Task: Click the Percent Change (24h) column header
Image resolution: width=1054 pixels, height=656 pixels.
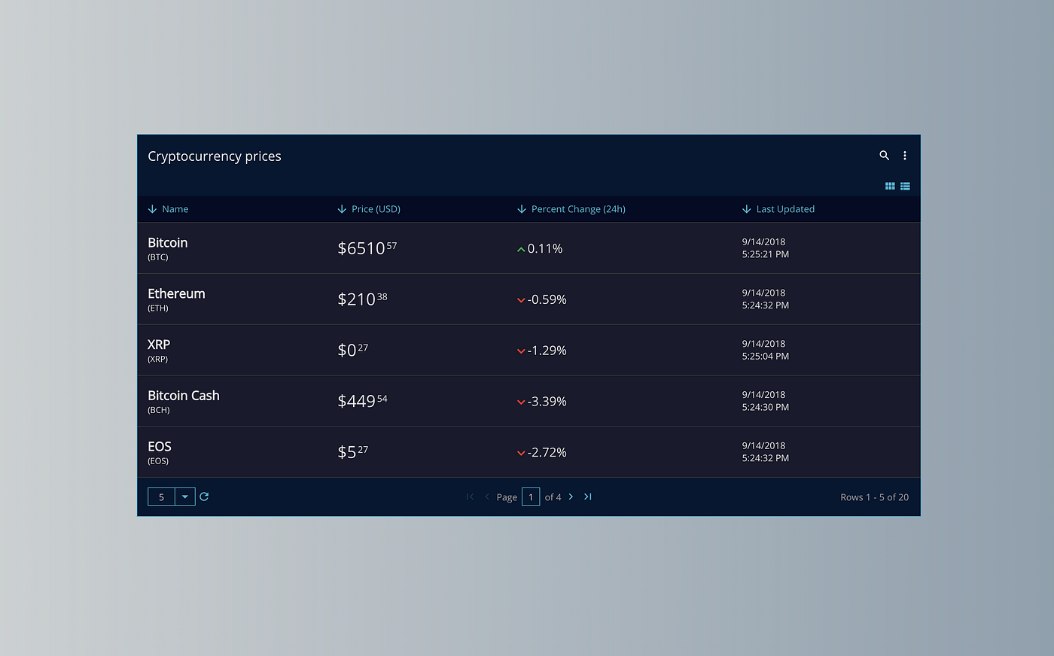Action: tap(578, 209)
